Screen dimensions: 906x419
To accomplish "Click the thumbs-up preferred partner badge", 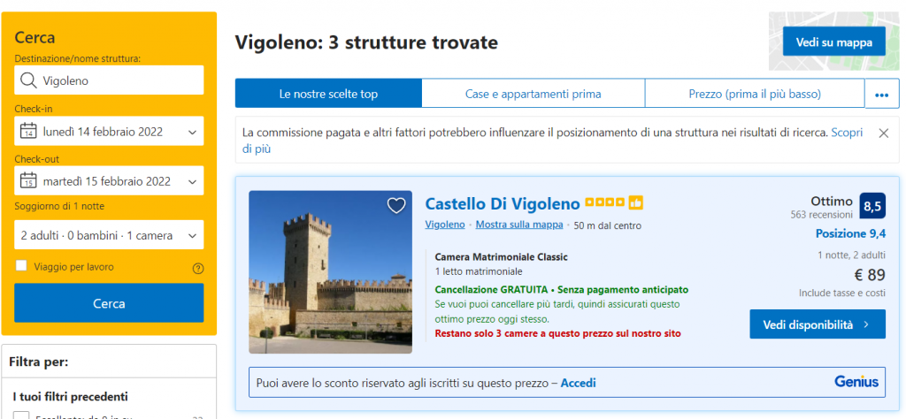I will pyautogui.click(x=636, y=203).
